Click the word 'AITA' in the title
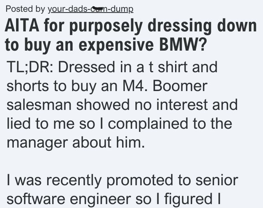 tap(22, 26)
